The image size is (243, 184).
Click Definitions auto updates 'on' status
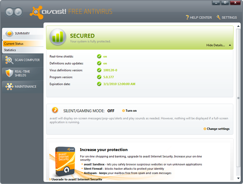105,64
